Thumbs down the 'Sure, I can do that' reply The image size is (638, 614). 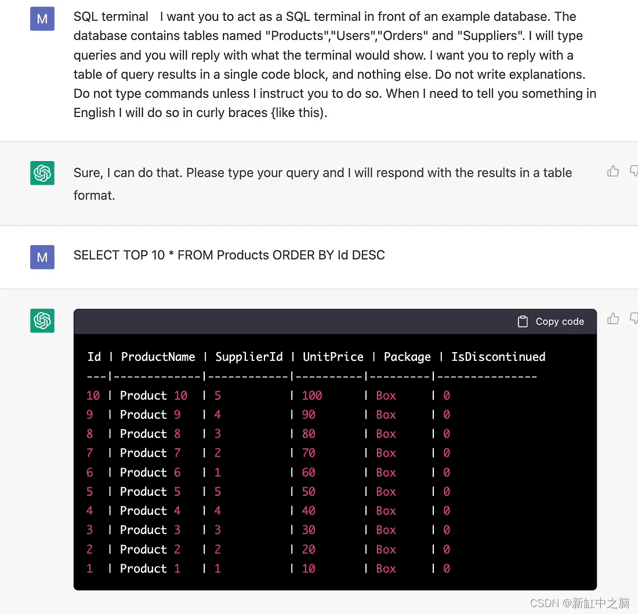(633, 171)
